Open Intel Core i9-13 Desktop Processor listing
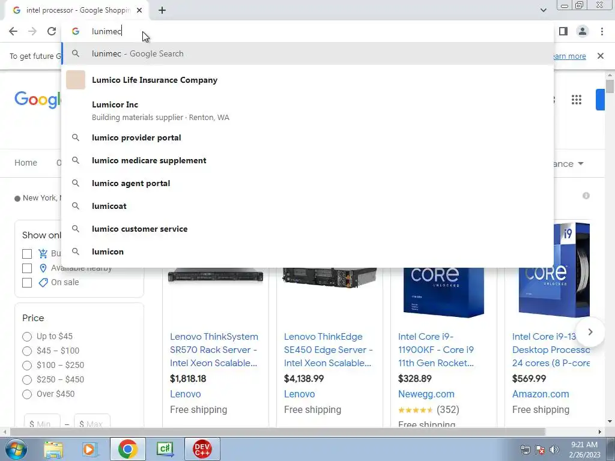This screenshot has width=615, height=461. point(551,350)
